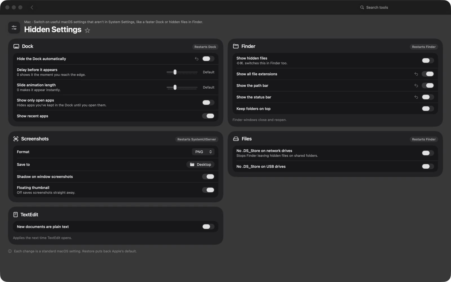Click the Files drive section icon
Viewport: 451px width, 282px height.
point(236,139)
